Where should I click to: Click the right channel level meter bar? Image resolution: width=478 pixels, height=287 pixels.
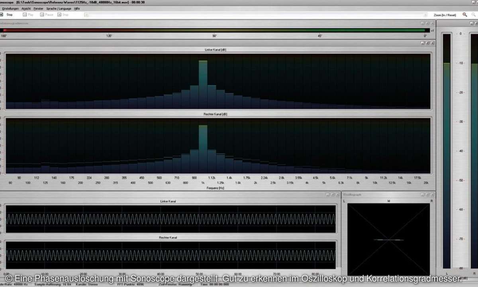click(x=474, y=151)
